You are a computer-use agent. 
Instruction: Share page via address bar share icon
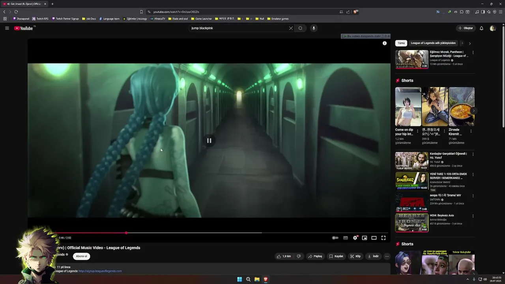(x=348, y=12)
